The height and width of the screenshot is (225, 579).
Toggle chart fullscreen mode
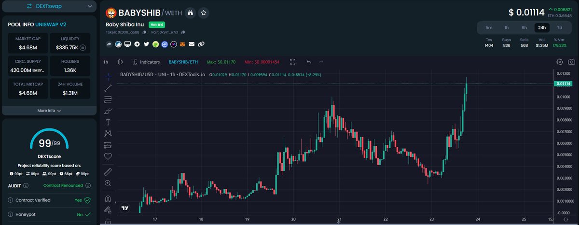click(x=292, y=62)
